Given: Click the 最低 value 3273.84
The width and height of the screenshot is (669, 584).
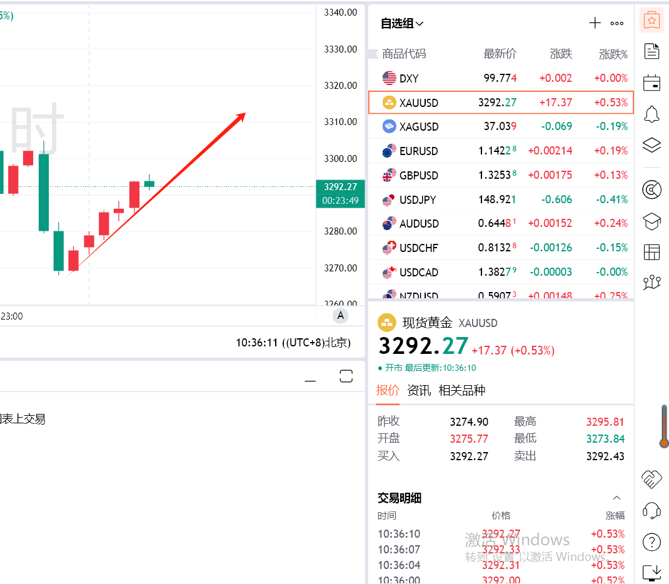Looking at the screenshot, I should coord(605,438).
